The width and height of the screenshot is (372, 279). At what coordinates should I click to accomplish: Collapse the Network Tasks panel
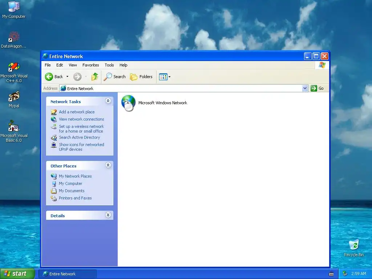click(x=108, y=101)
